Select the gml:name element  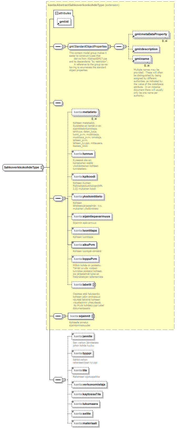coord(142,59)
